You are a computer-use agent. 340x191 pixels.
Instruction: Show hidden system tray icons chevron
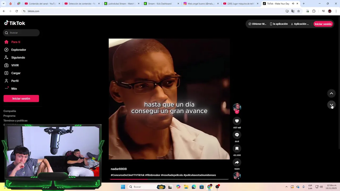click(x=286, y=187)
